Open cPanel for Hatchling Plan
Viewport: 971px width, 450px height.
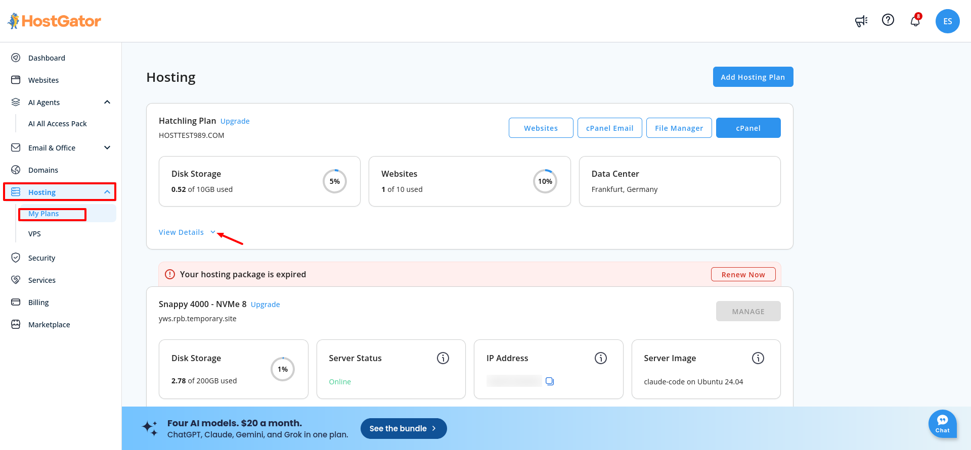click(x=748, y=128)
